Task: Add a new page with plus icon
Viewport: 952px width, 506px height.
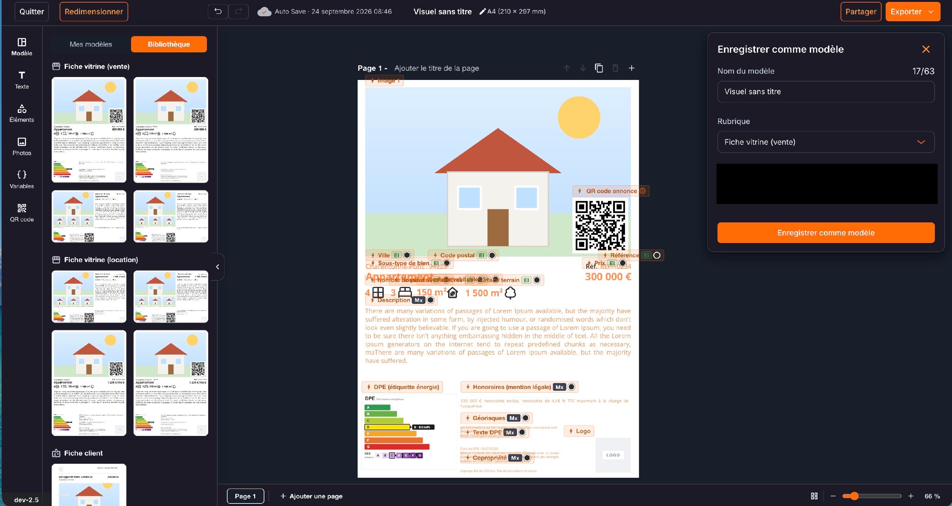Action: click(631, 68)
